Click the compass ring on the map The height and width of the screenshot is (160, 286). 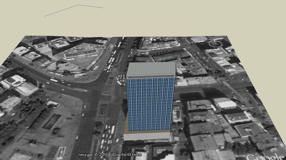click(x=215, y=44)
